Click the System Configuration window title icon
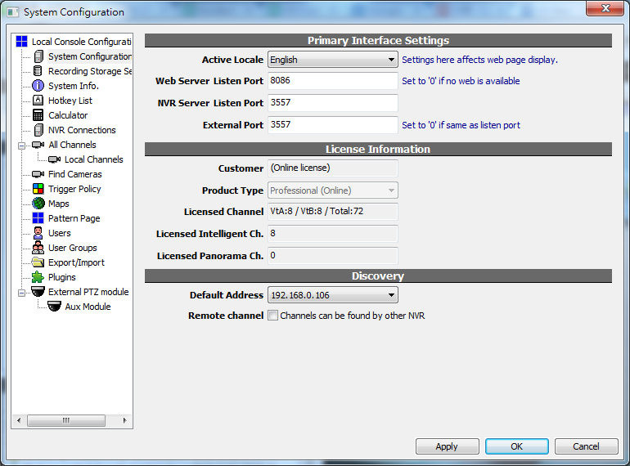 point(13,12)
